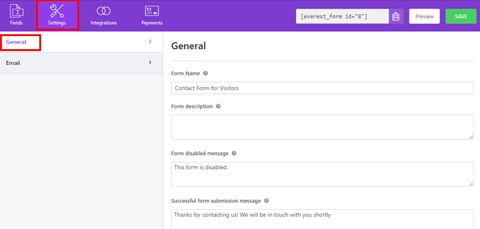
Task: Expand the General section chevron
Action: click(x=150, y=42)
